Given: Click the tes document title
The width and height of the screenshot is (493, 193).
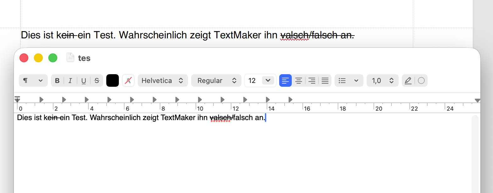Looking at the screenshot, I should click(x=84, y=58).
